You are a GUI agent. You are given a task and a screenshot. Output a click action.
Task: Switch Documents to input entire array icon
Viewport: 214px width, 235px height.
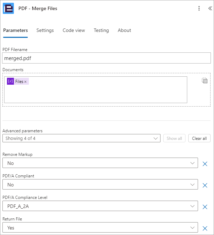coord(205,81)
